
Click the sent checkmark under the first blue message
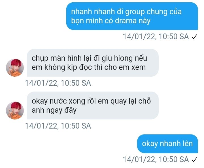point(194,37)
